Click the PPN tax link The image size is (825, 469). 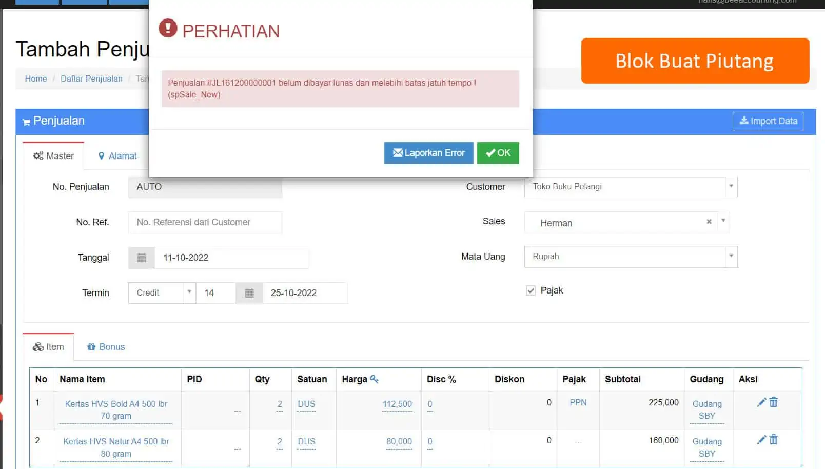click(578, 403)
